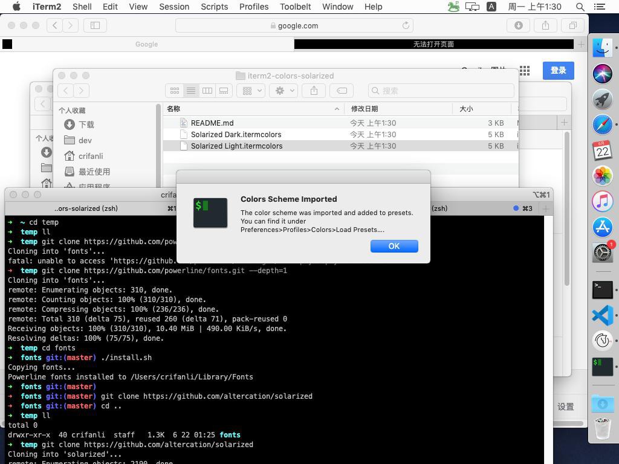The width and height of the screenshot is (619, 464).
Task: Go back in Safari toolbar
Action: tap(54, 25)
